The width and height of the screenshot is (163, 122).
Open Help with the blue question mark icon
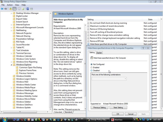point(28,9)
